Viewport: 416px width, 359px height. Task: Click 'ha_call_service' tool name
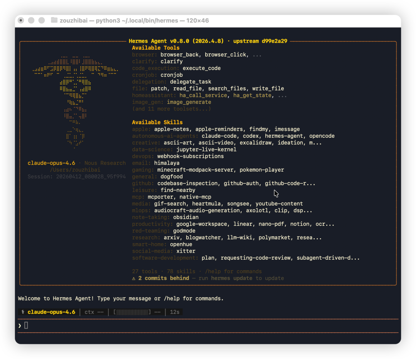[203, 95]
